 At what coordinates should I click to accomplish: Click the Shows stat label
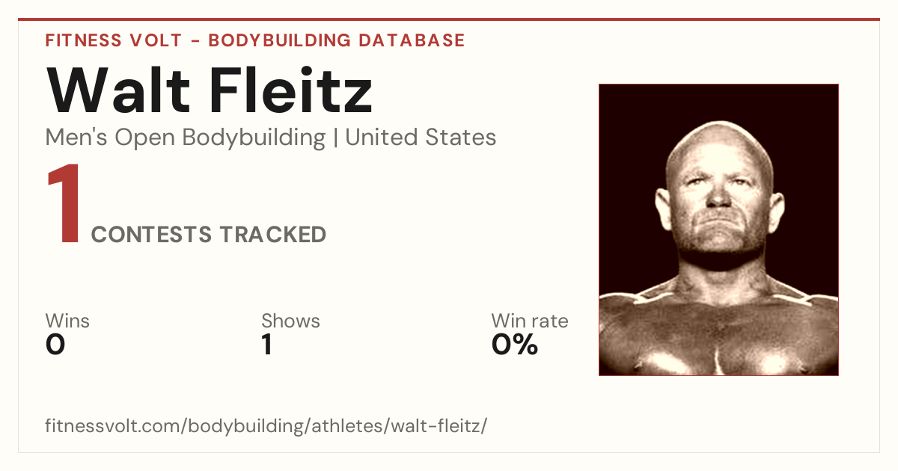290,321
